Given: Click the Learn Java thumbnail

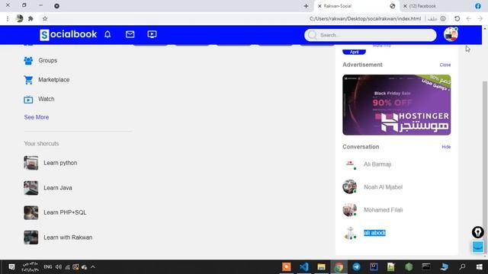Looking at the screenshot, I should coord(31,188).
